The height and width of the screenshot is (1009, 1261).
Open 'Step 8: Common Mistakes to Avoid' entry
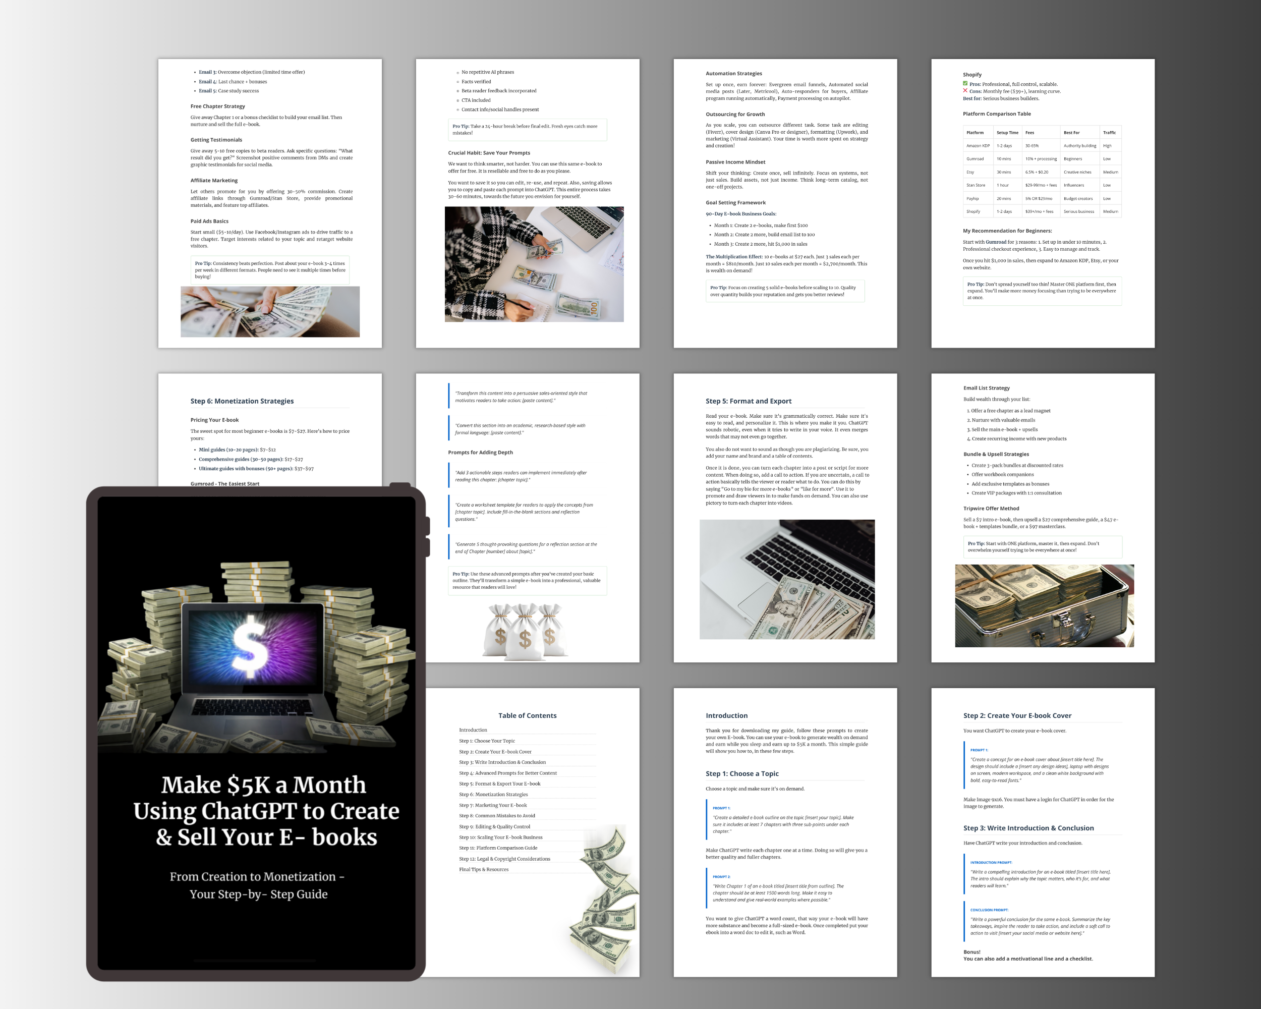click(x=496, y=815)
